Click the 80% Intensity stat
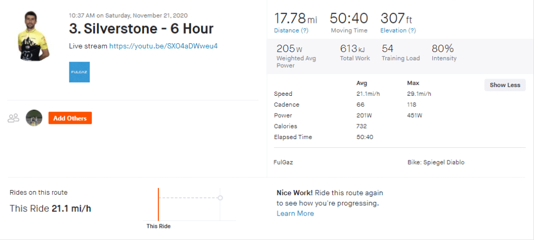The width and height of the screenshot is (534, 240). click(443, 48)
